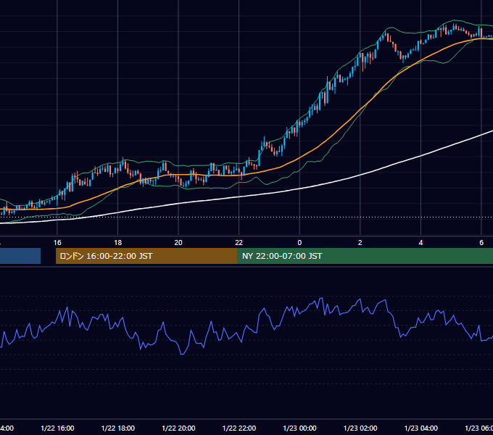Click the "1/22 16:00" date label on the bottom axis
The height and width of the screenshot is (435, 493).
(x=57, y=428)
